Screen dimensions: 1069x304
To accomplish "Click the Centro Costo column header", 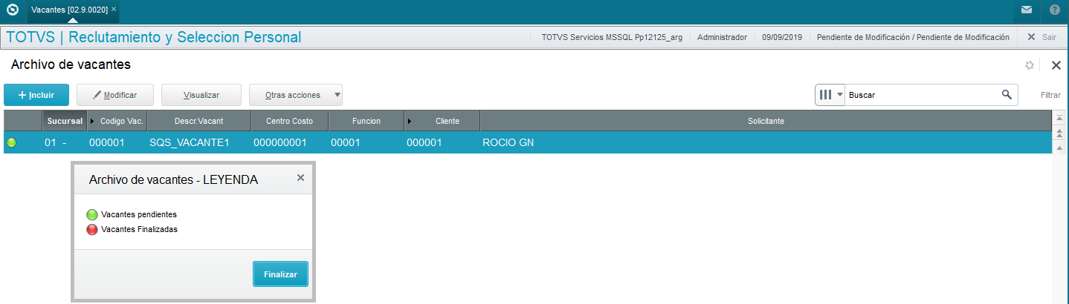I will point(290,121).
